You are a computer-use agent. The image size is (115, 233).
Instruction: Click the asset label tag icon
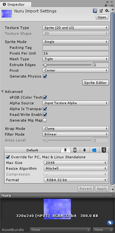pos(110,222)
